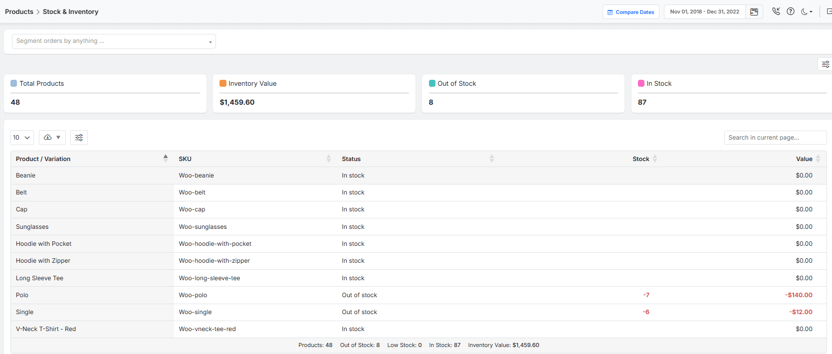Screen dimensions: 832x354
Task: Sort by Stock column arrows
Action: click(655, 159)
